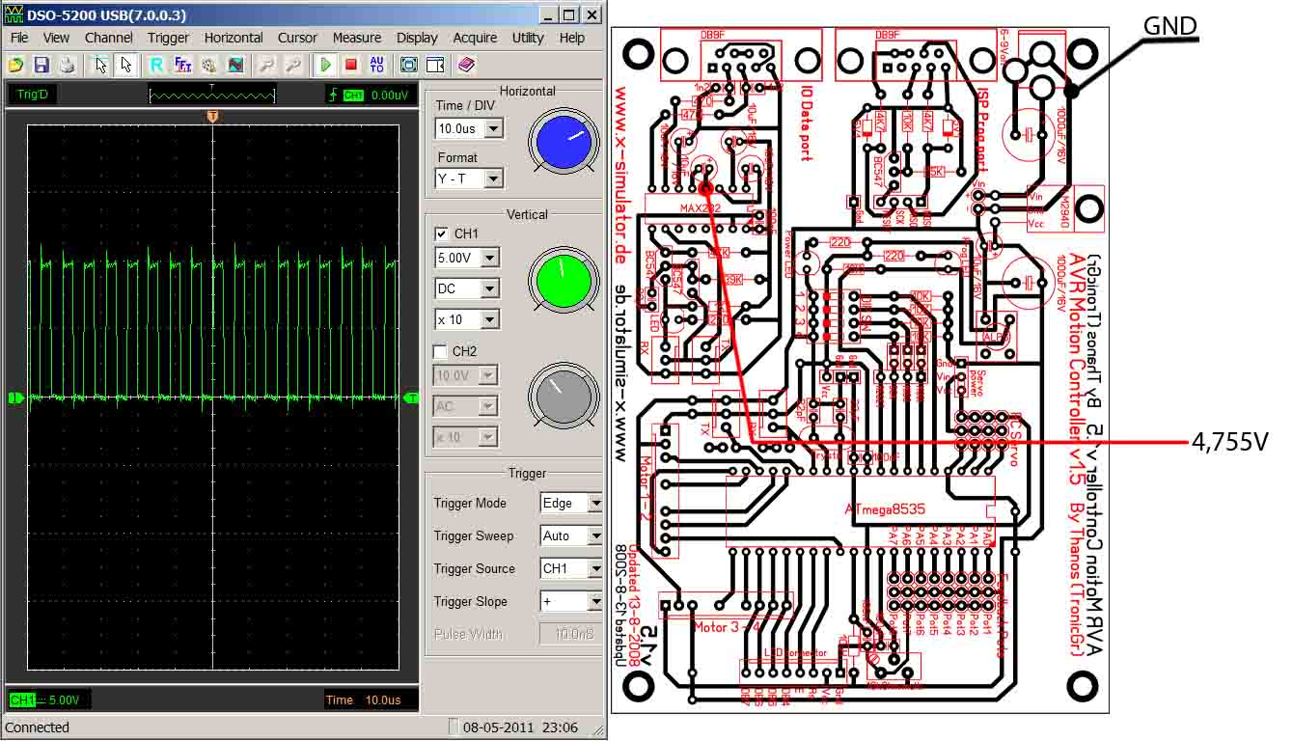Click the www.x-simulator.de text on PCB
The image size is (1293, 741).
(x=621, y=176)
